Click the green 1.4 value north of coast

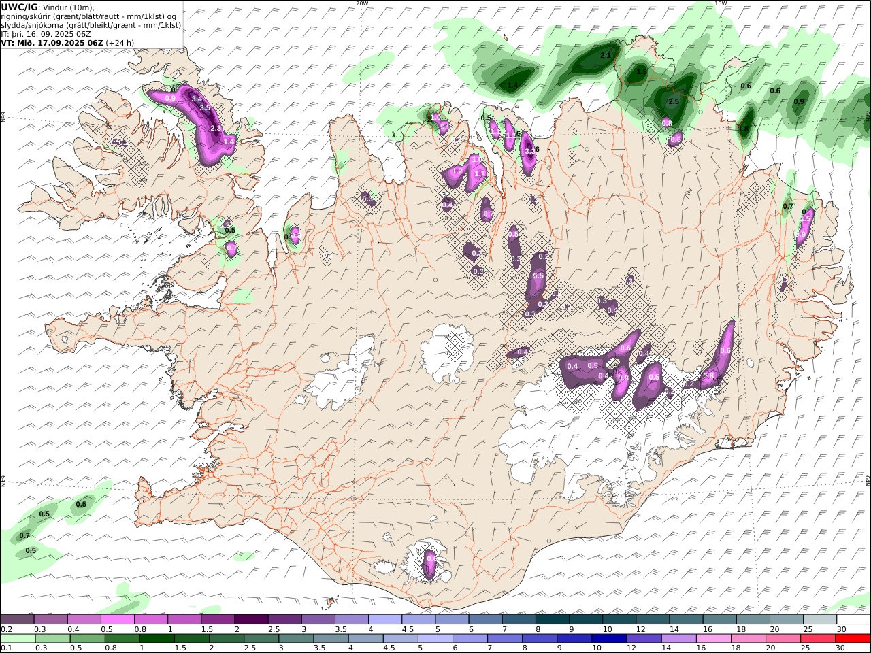pos(512,86)
